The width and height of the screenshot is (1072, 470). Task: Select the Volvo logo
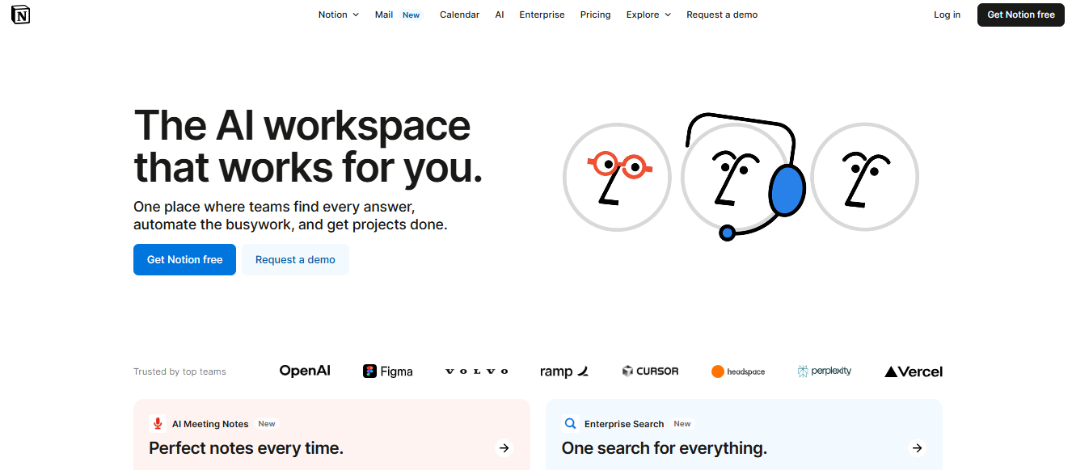coord(477,371)
